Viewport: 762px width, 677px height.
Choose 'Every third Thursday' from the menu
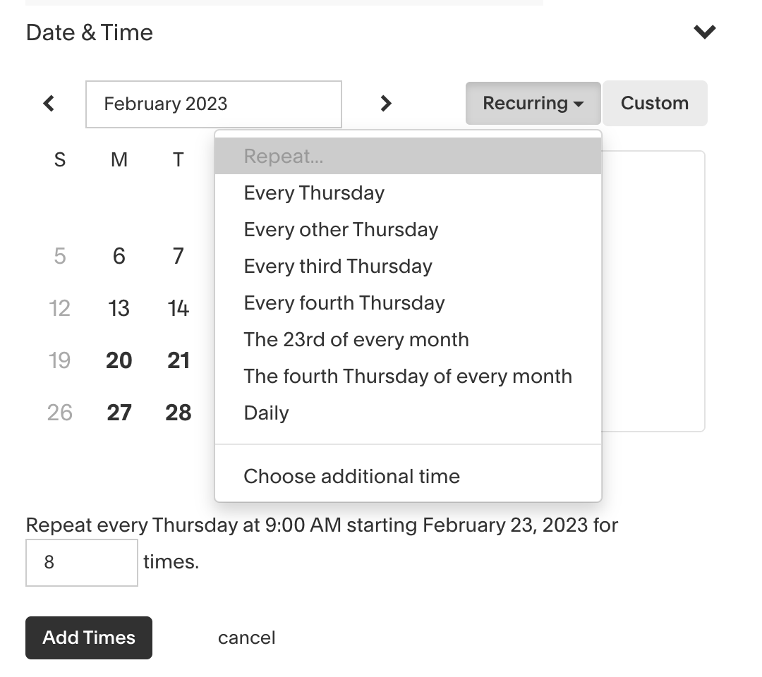coord(338,266)
